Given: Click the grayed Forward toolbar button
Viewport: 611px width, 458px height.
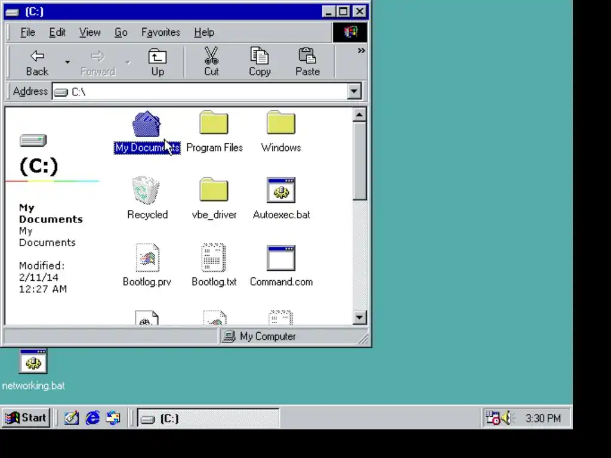Looking at the screenshot, I should (x=98, y=62).
